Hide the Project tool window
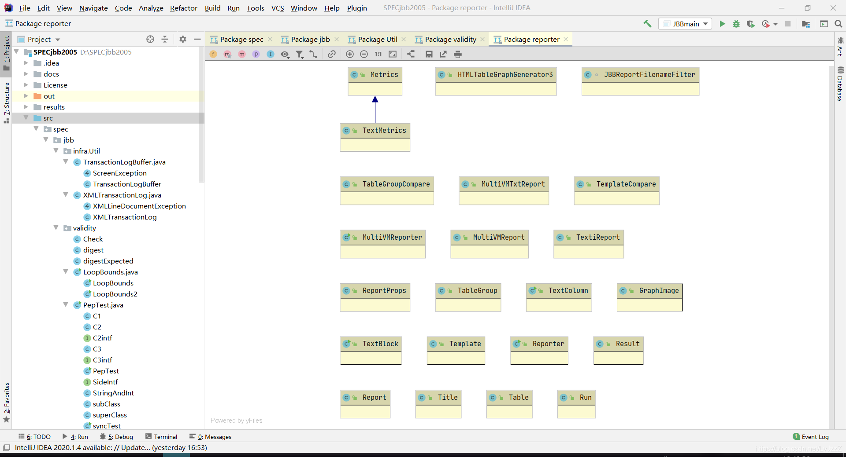The height and width of the screenshot is (457, 846). 197,39
